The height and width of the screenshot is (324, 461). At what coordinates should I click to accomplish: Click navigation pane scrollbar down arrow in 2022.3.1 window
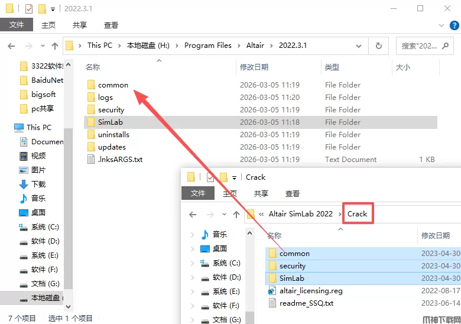point(68,306)
